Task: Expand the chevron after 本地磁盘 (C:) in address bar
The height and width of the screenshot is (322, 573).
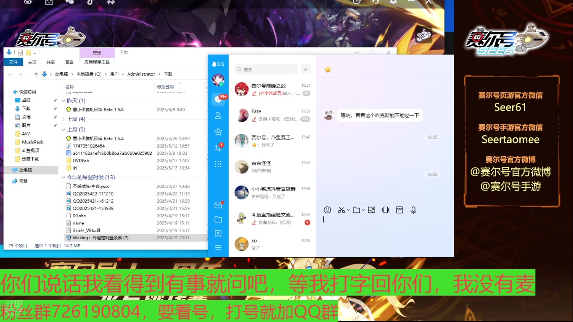Action: [106, 74]
